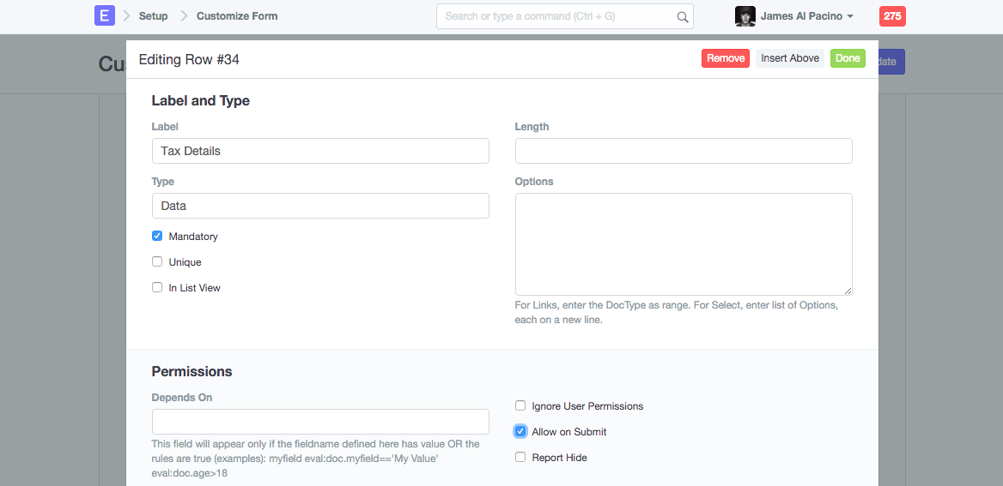
Task: Open the 275 notifications badge
Action: [892, 16]
